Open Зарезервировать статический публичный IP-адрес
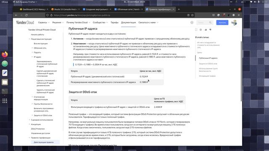The width and height of the screenshot is (269, 151). point(47,64)
